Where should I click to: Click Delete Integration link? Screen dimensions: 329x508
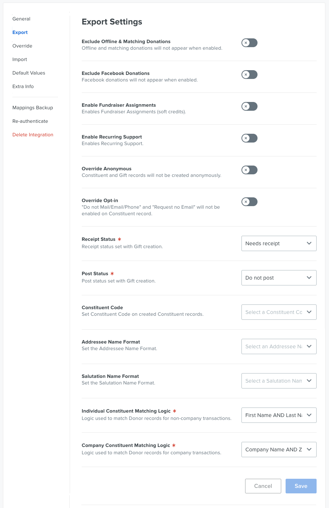tap(33, 134)
